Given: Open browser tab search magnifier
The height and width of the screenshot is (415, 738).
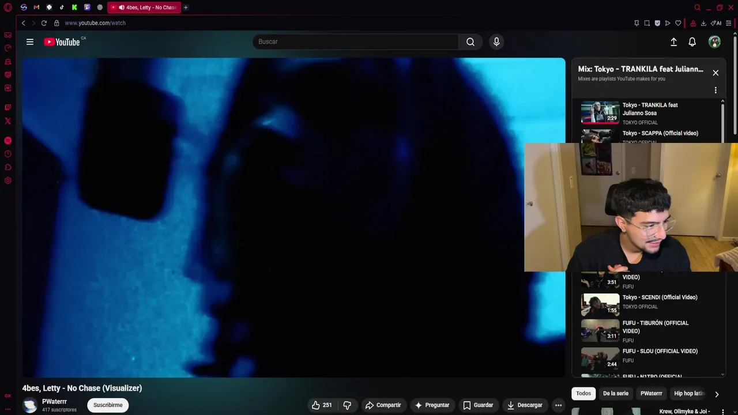Looking at the screenshot, I should 697,7.
